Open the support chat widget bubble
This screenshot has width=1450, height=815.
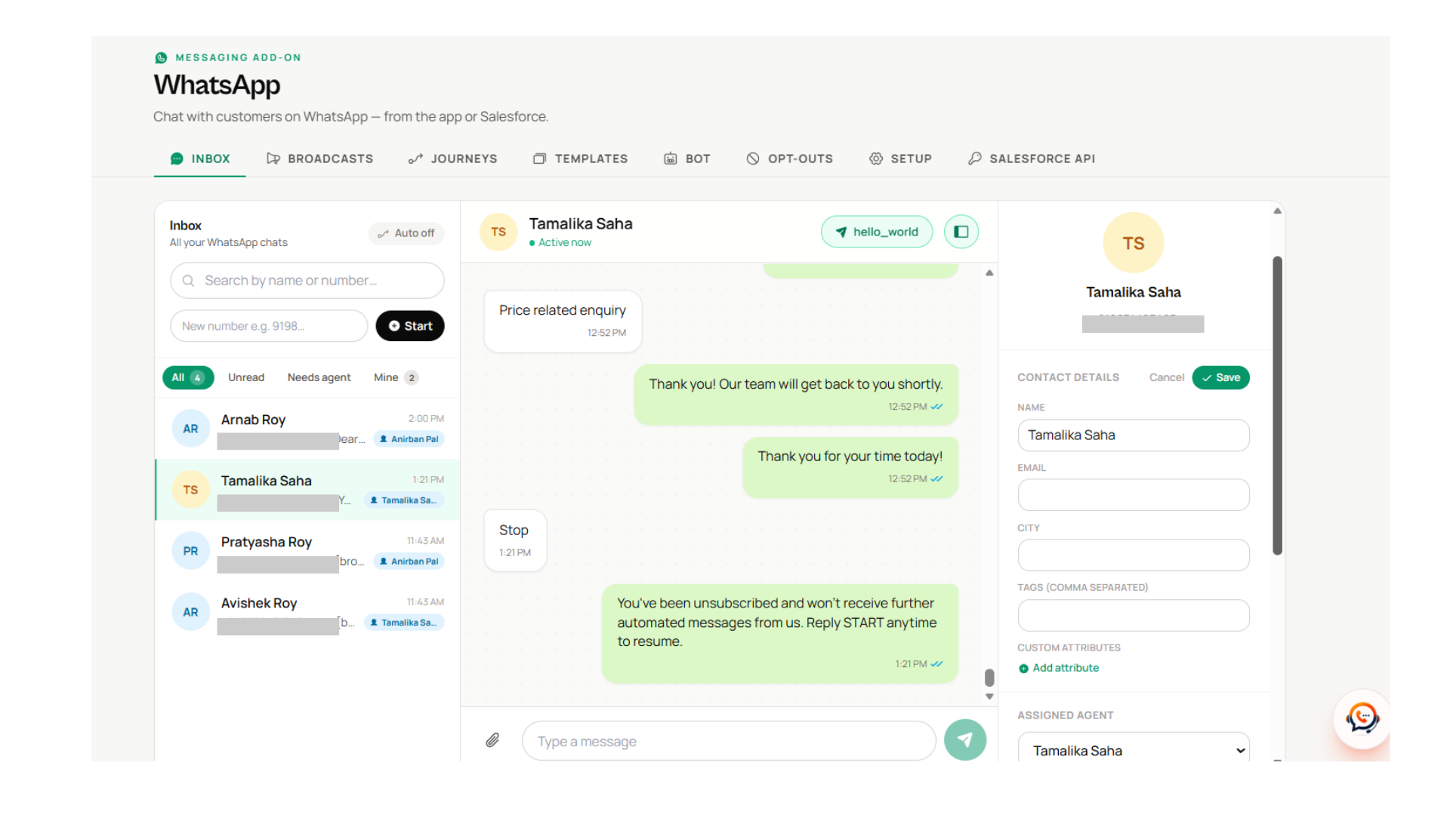[1362, 718]
